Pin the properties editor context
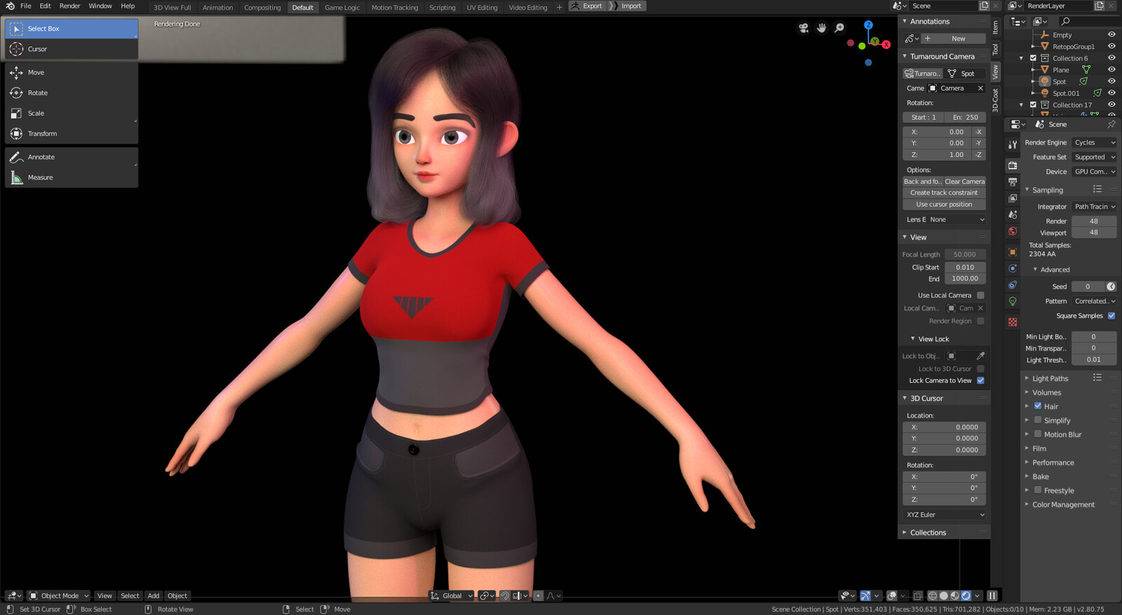 tap(1111, 124)
